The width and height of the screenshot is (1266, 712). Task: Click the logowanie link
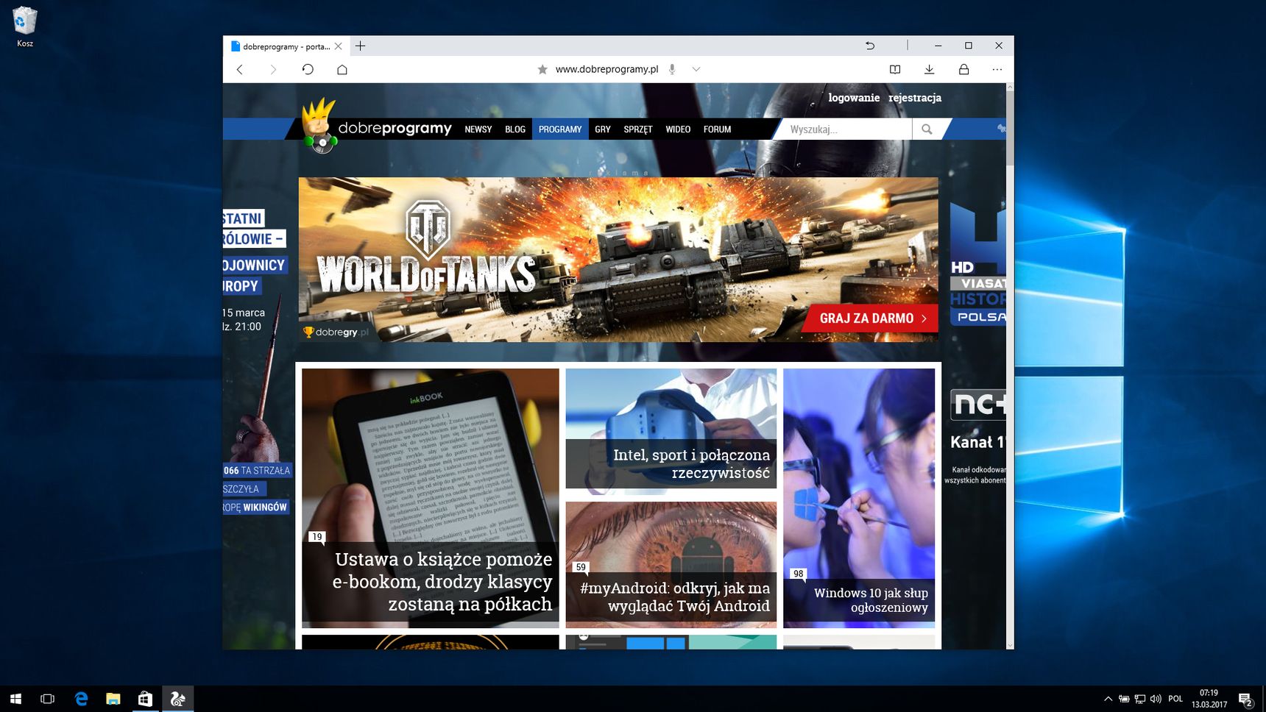tap(854, 97)
